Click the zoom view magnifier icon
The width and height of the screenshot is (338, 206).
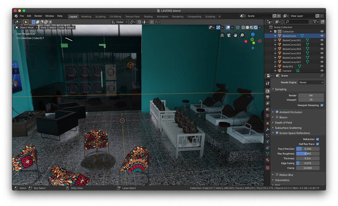tap(242, 35)
